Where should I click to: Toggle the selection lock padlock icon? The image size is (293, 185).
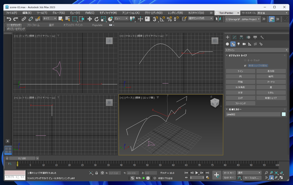97,173
